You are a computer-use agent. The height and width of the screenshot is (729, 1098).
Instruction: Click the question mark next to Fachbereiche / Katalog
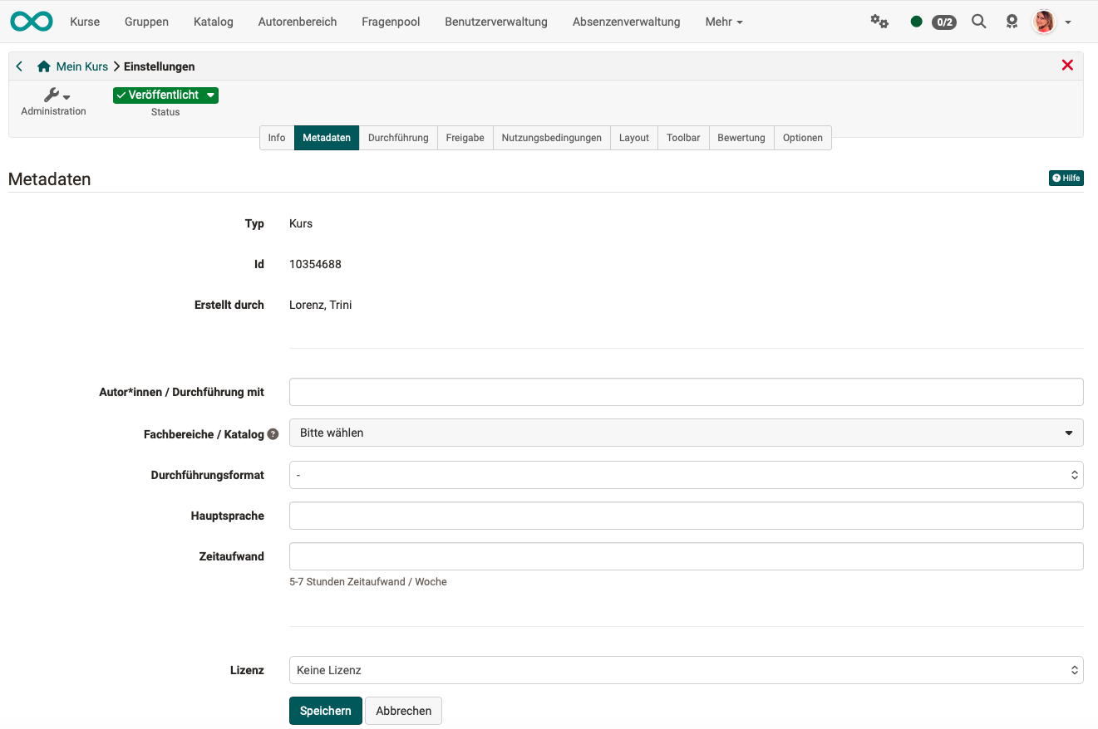(x=274, y=433)
